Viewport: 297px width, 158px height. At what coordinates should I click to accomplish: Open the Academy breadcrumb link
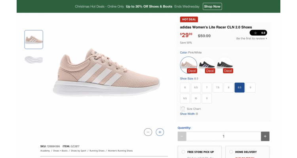[x=45, y=151]
